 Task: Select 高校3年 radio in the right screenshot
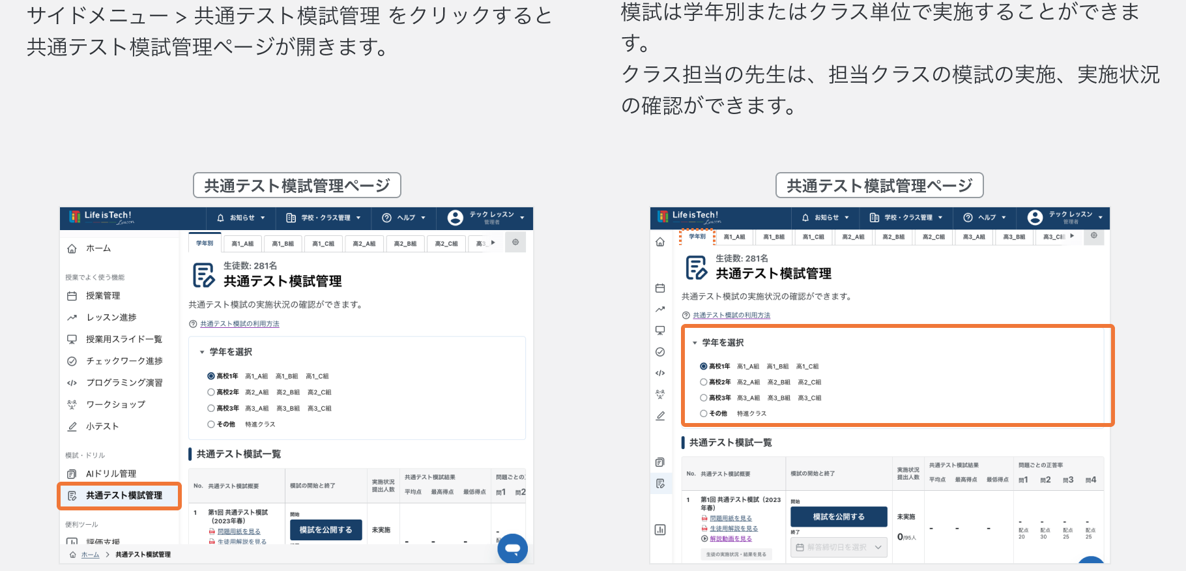click(704, 398)
